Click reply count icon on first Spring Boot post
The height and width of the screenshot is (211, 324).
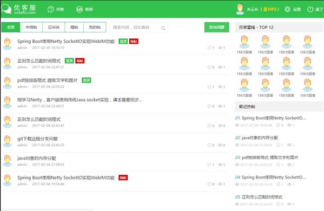[x=209, y=48]
